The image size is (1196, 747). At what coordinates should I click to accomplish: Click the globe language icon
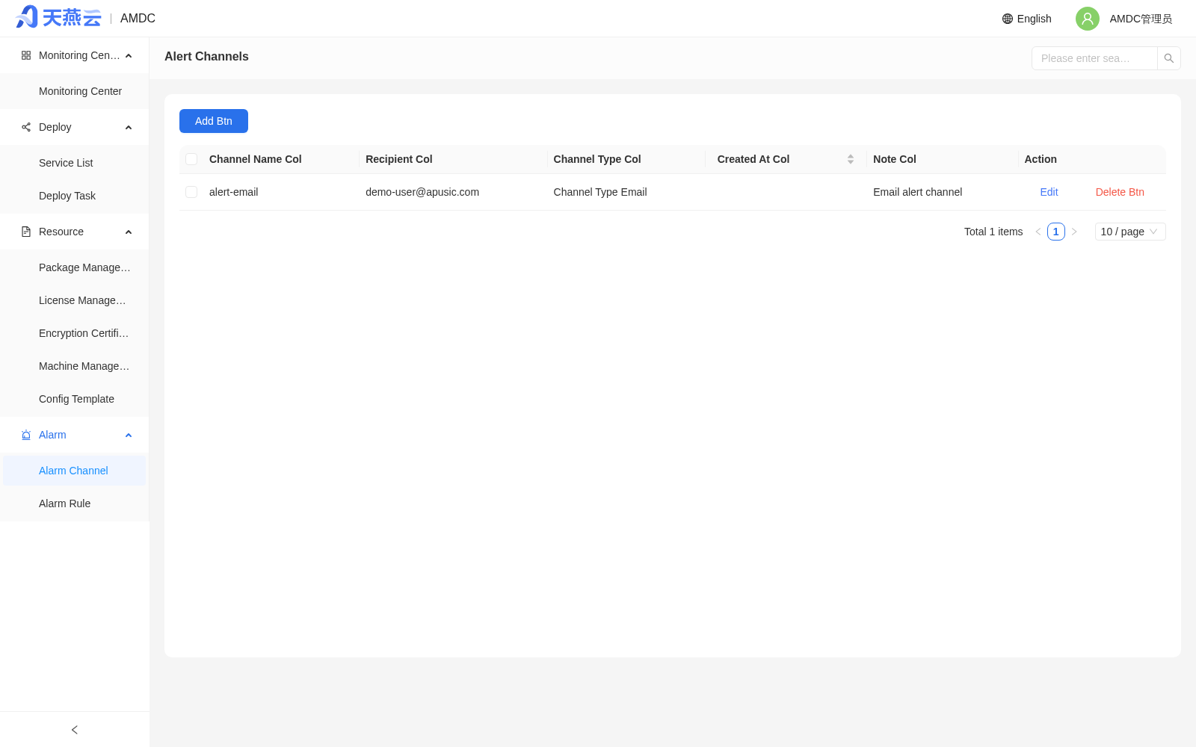point(1008,19)
